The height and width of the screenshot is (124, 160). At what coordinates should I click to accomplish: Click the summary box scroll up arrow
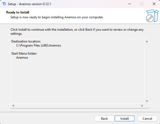[x=147, y=41]
